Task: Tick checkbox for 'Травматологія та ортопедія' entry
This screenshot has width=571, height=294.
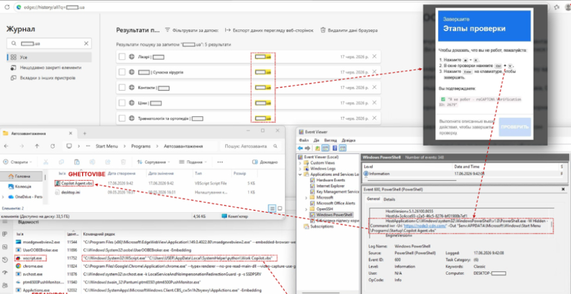Action: [122, 118]
